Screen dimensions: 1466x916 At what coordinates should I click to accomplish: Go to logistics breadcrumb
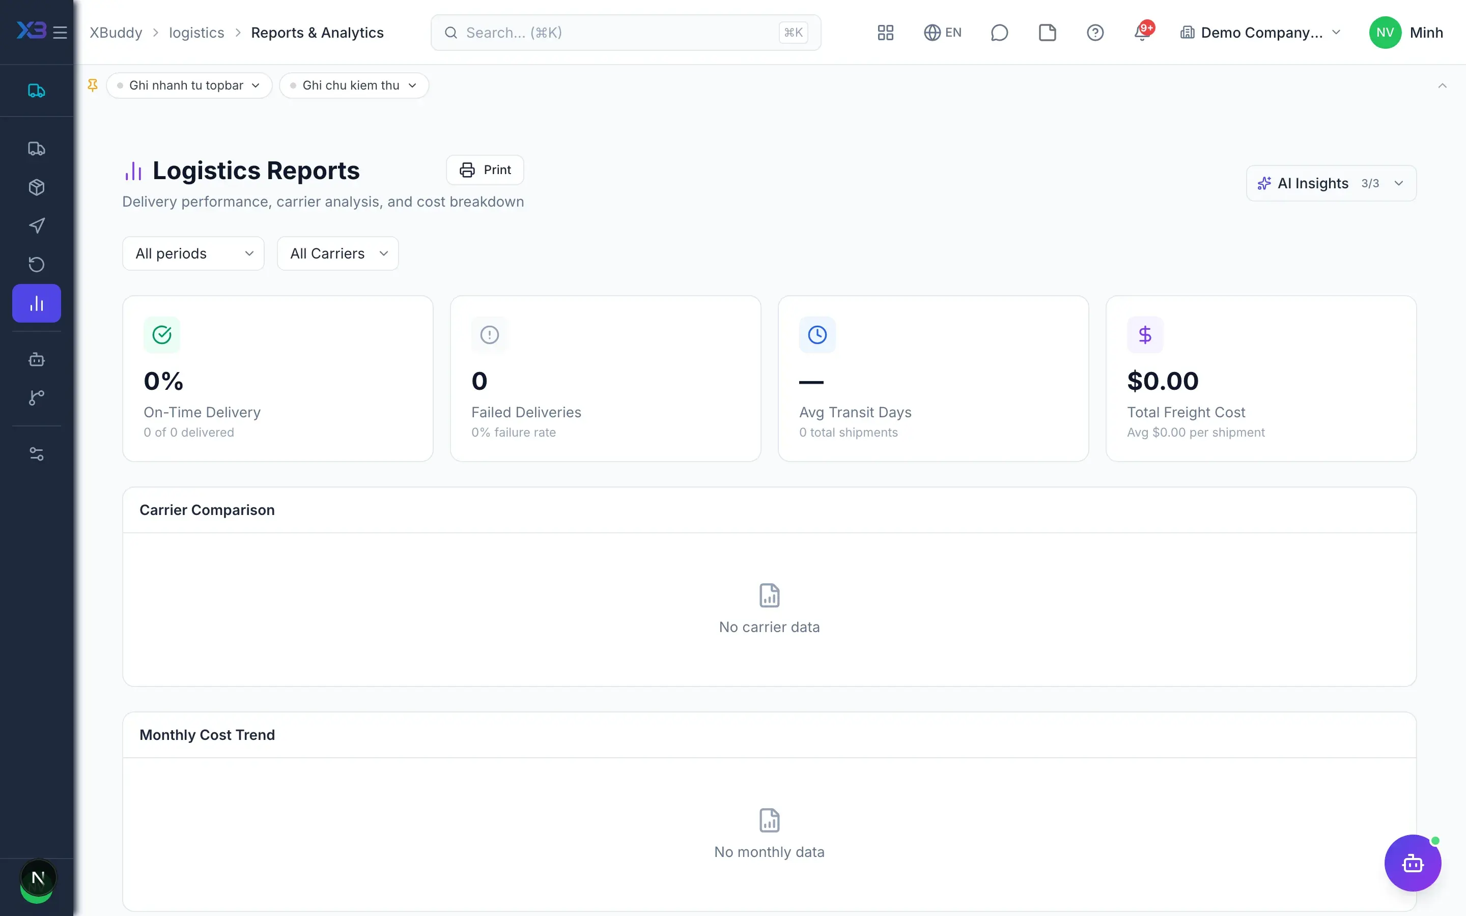196,33
